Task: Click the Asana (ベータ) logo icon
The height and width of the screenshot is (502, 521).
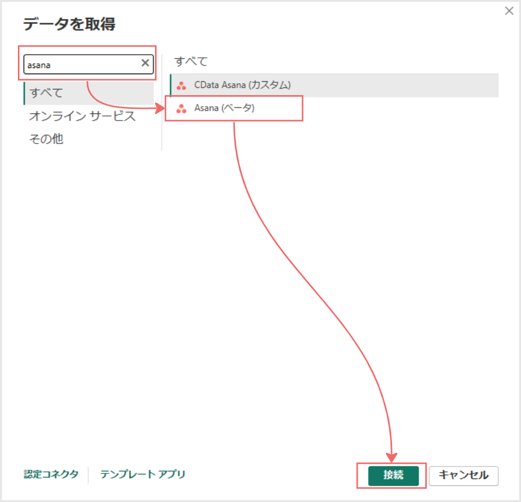Action: click(x=181, y=109)
